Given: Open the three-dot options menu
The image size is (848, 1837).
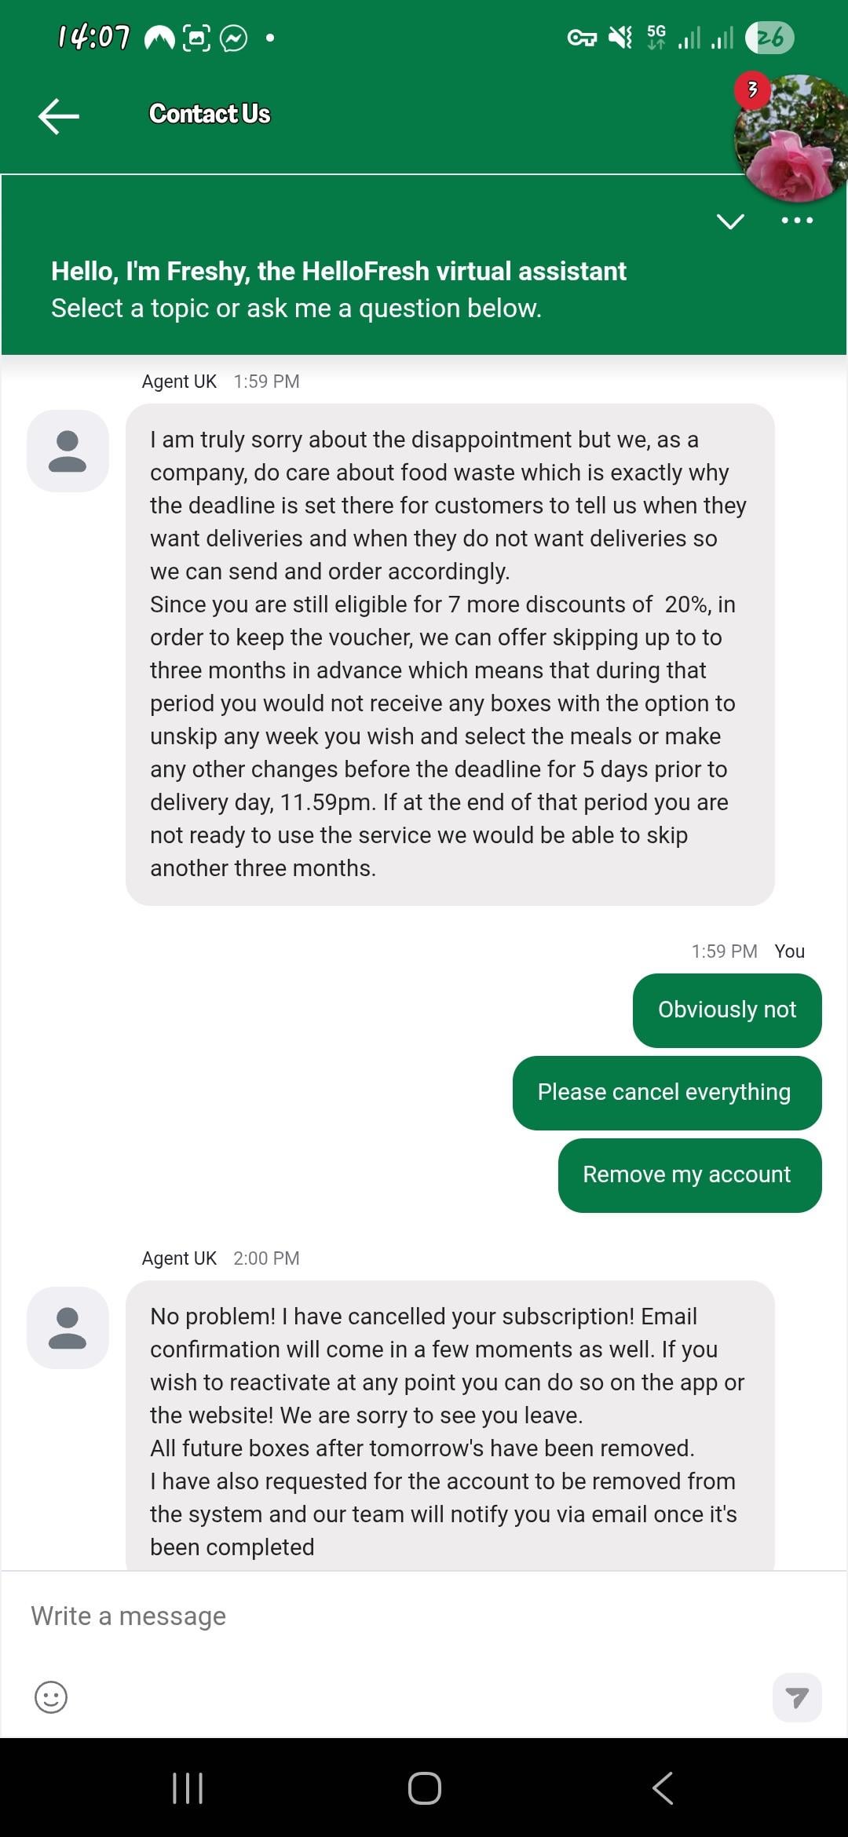Looking at the screenshot, I should [x=797, y=221].
